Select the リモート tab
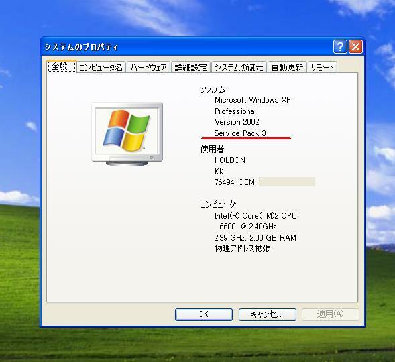This screenshot has height=362, width=395. [x=323, y=68]
